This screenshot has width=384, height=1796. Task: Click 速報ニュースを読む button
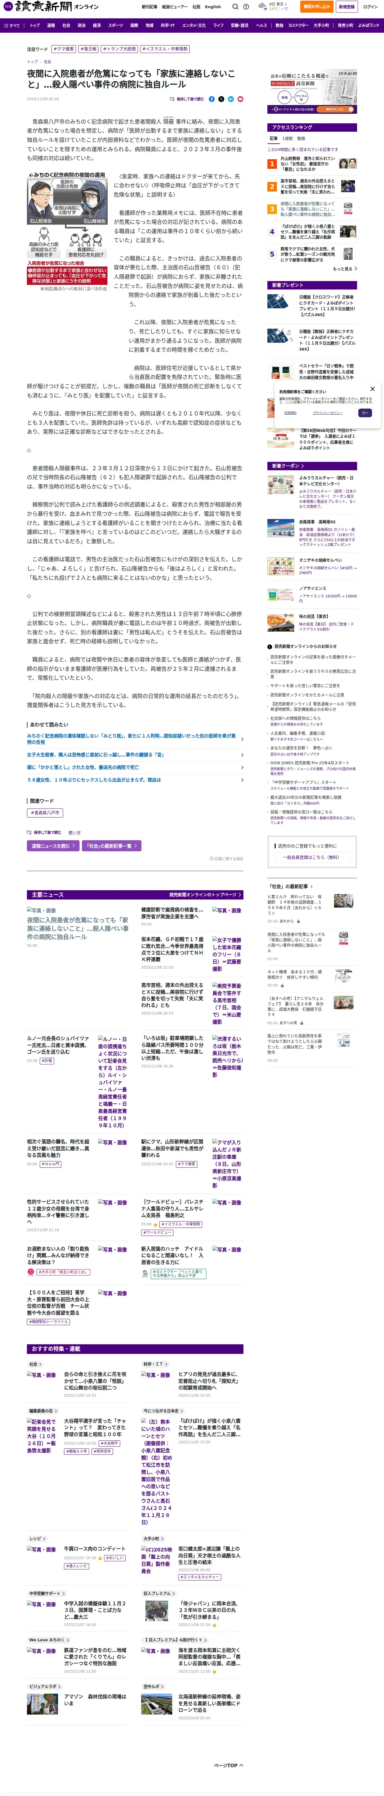[x=53, y=846]
